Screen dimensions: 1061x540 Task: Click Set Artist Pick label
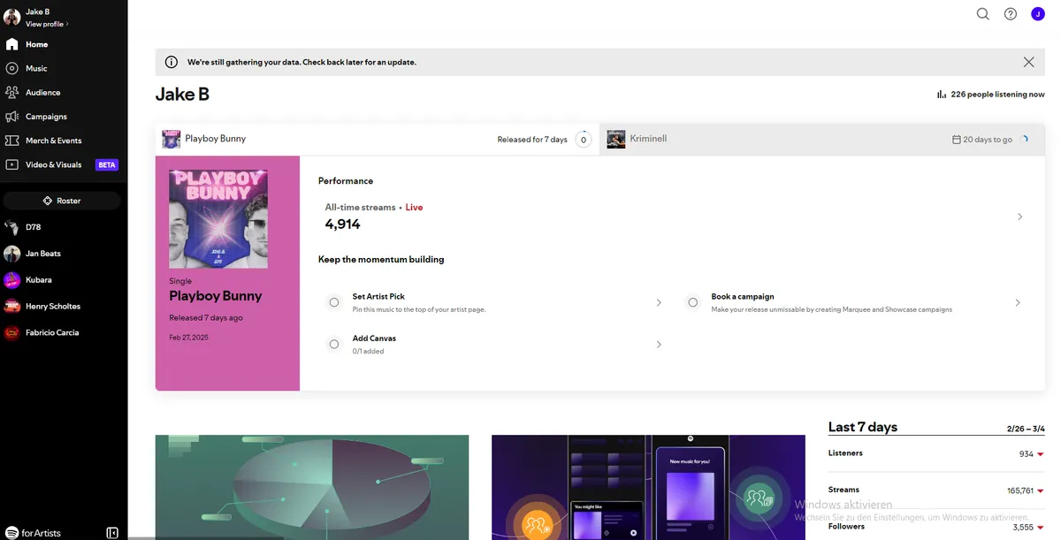378,296
